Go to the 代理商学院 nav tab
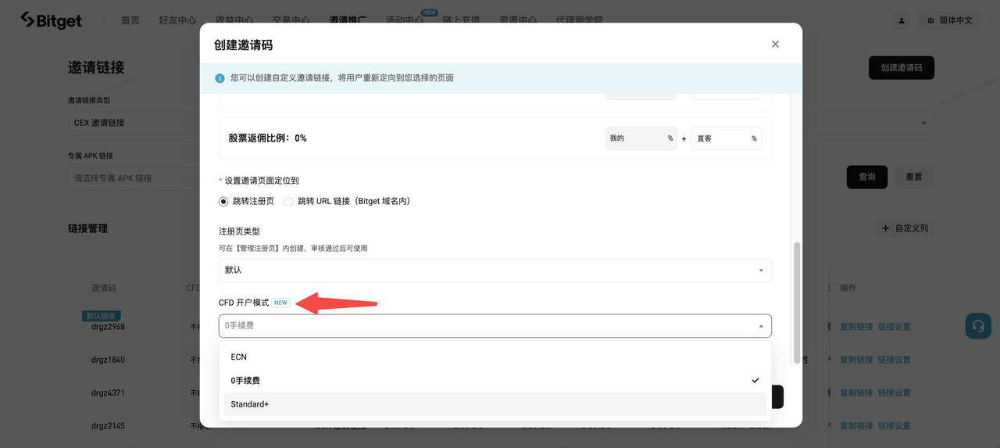This screenshot has width=1000, height=448. tap(581, 20)
